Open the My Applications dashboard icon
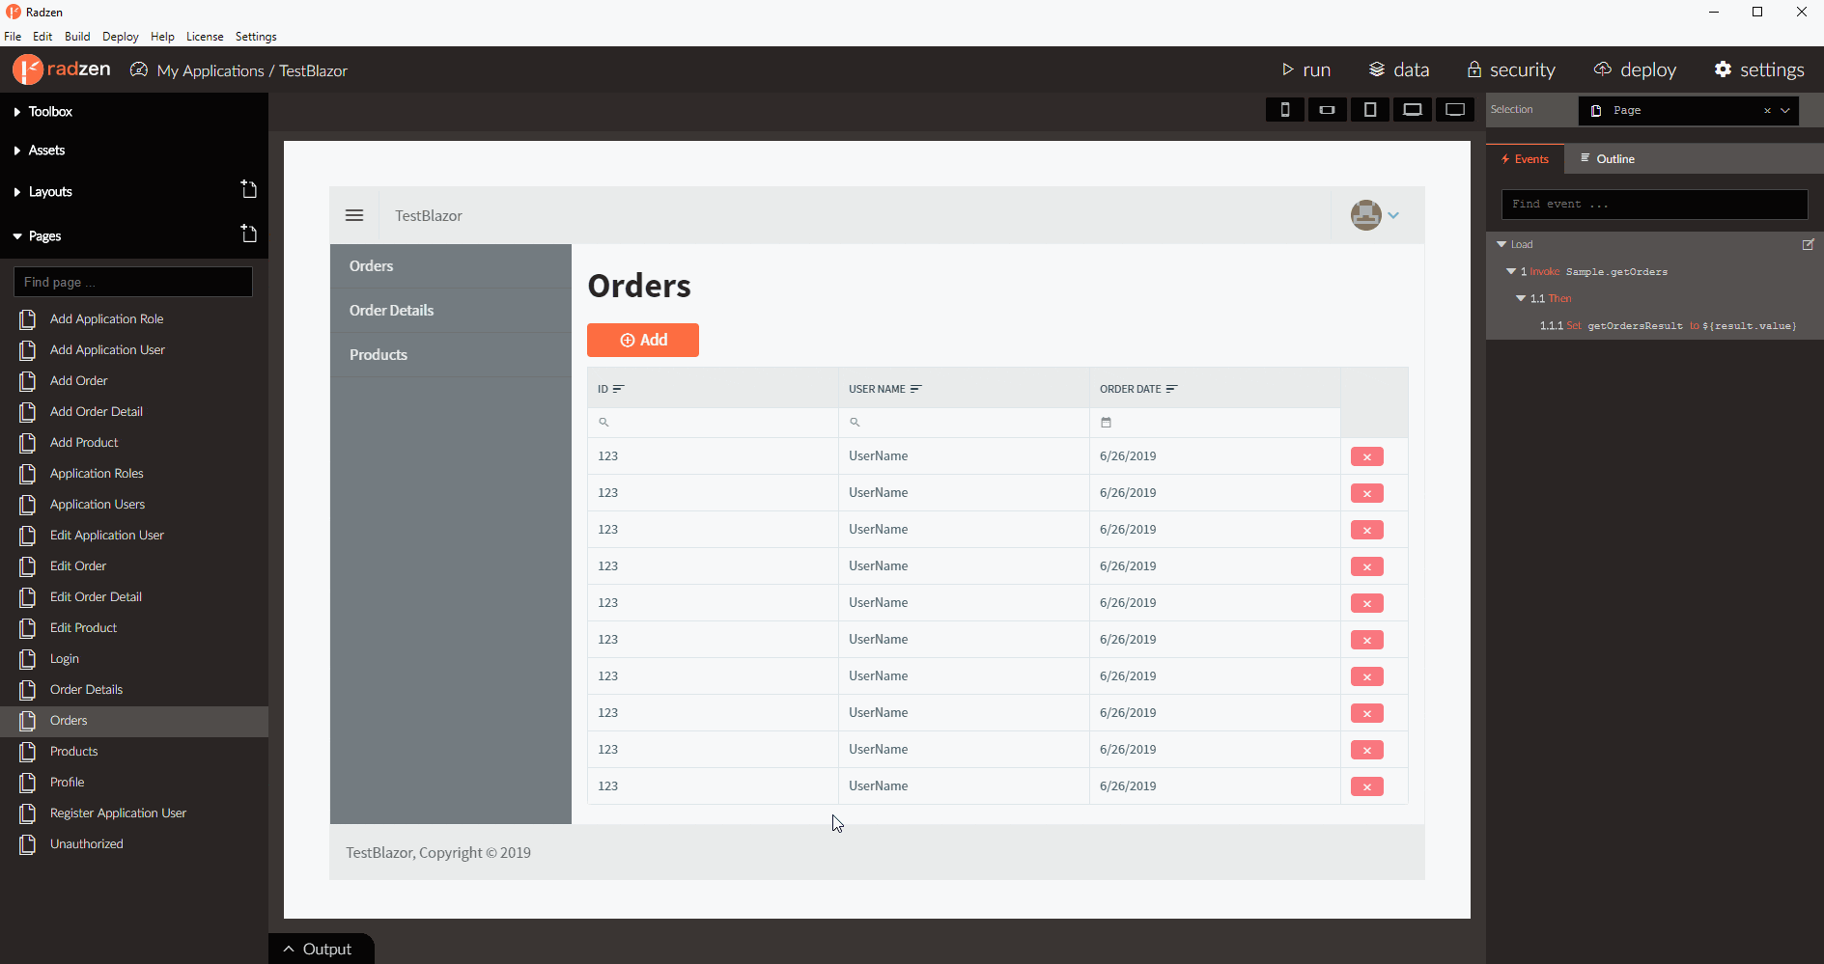 point(139,69)
